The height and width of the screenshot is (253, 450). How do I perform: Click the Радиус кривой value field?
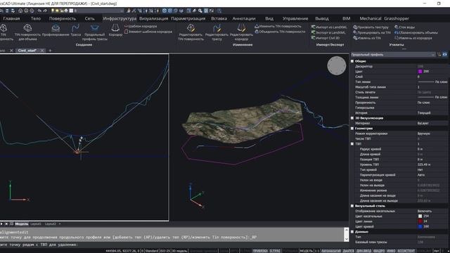[432, 149]
